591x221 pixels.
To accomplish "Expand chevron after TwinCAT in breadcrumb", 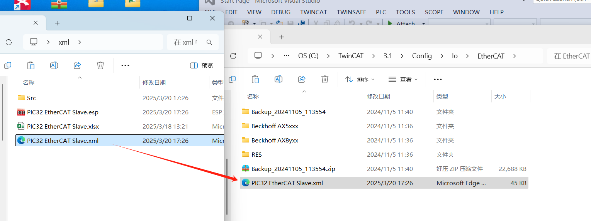I will 374,56.
